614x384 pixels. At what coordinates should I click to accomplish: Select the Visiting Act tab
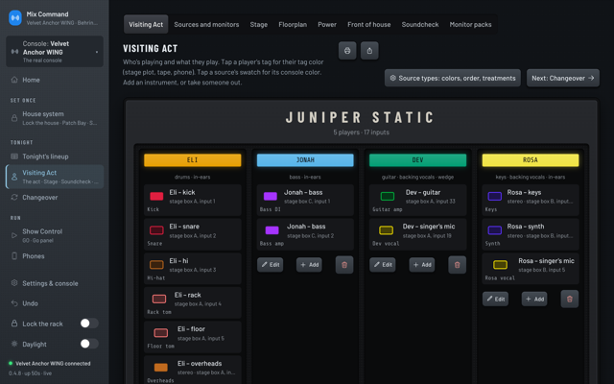(x=146, y=24)
